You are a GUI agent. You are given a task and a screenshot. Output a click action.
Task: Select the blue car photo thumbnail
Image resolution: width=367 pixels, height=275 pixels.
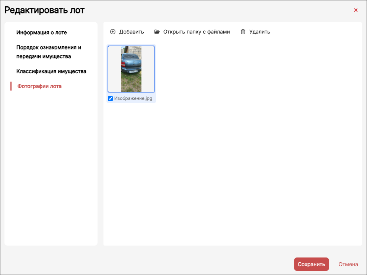pos(131,69)
